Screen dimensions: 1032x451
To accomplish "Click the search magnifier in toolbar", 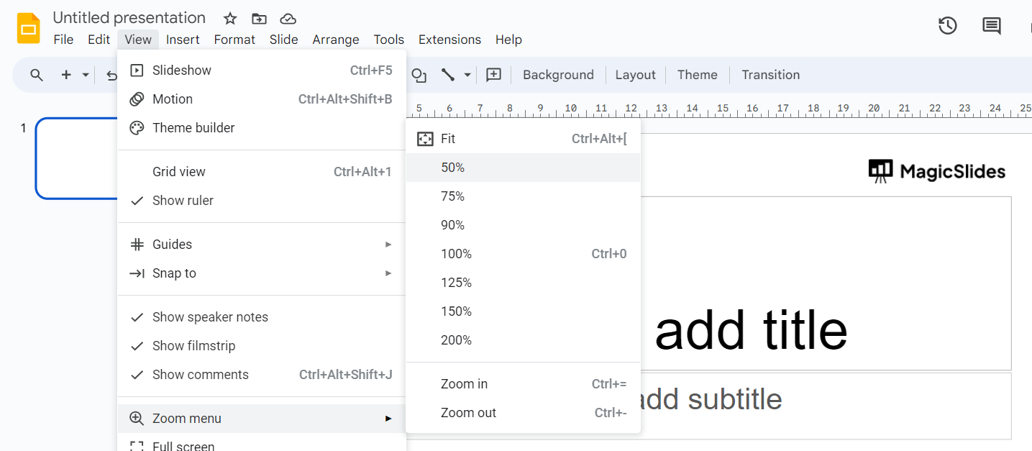I will coord(37,75).
